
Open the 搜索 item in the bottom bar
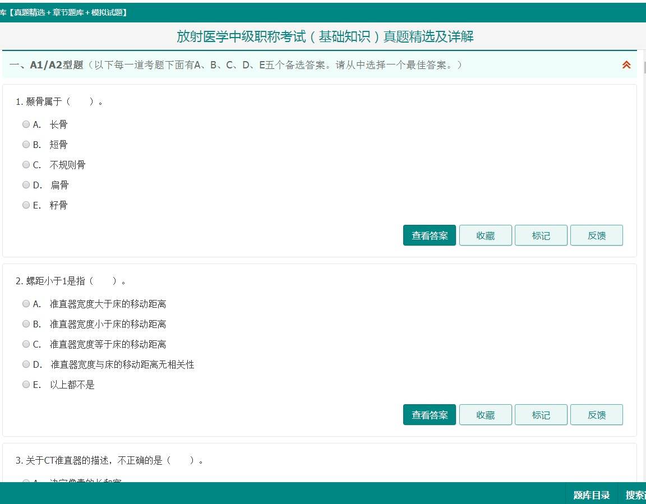point(635,494)
